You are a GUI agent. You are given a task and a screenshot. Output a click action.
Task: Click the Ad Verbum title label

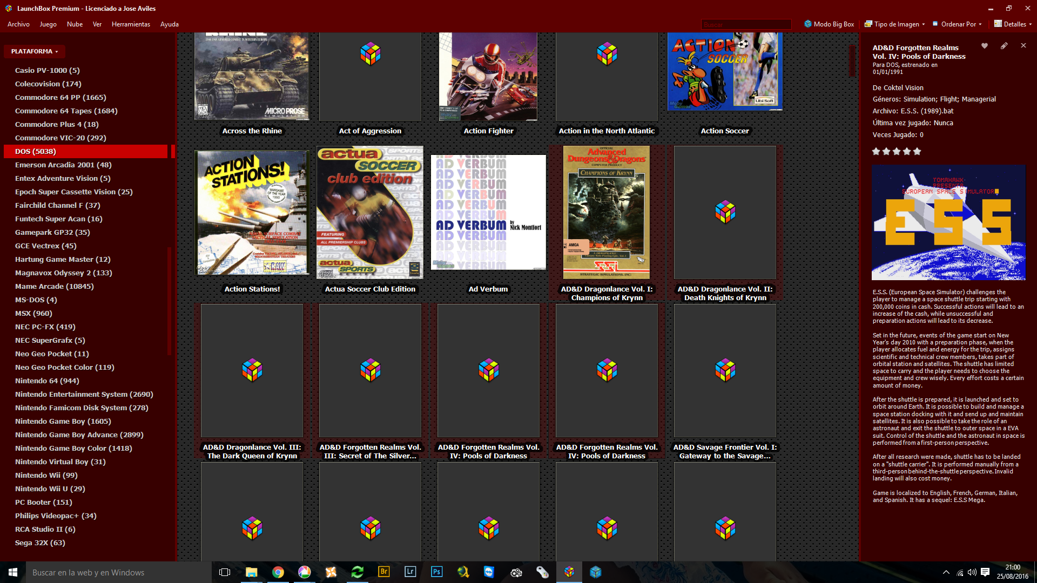pos(488,289)
